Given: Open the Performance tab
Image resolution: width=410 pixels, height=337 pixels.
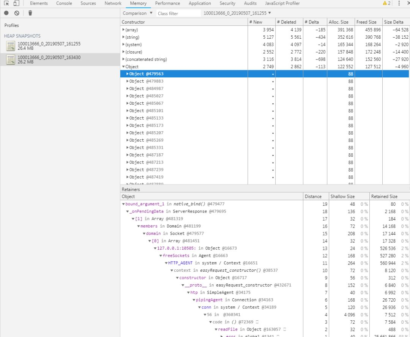Looking at the screenshot, I should [168, 3].
